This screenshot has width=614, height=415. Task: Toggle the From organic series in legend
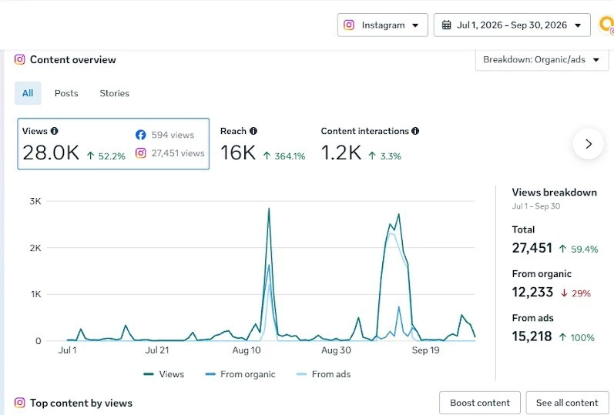[x=240, y=374]
